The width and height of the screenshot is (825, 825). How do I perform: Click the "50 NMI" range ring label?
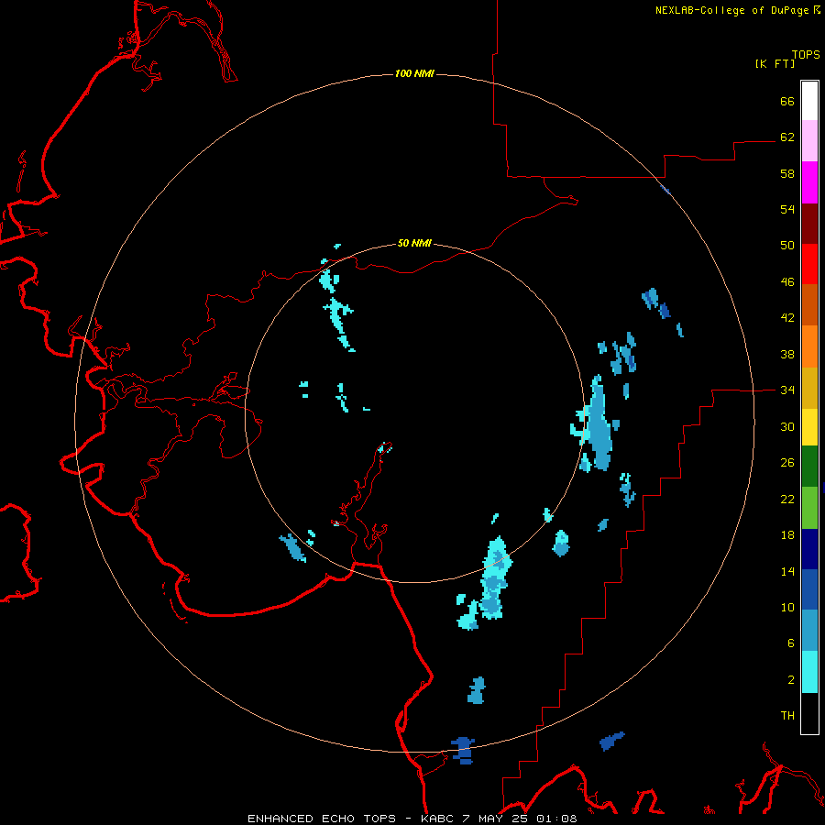point(414,243)
